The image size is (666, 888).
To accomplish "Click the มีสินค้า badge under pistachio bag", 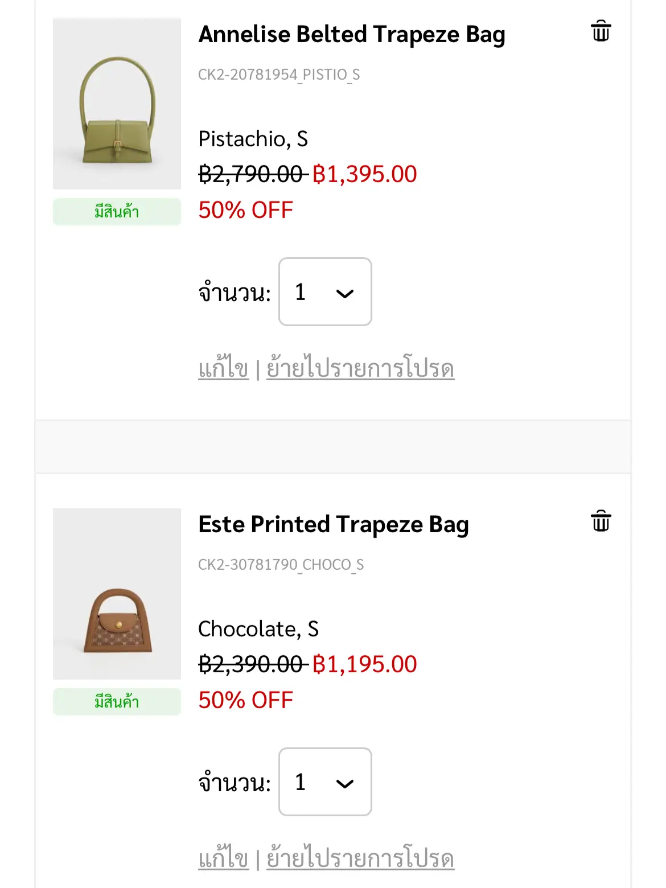I will (117, 212).
